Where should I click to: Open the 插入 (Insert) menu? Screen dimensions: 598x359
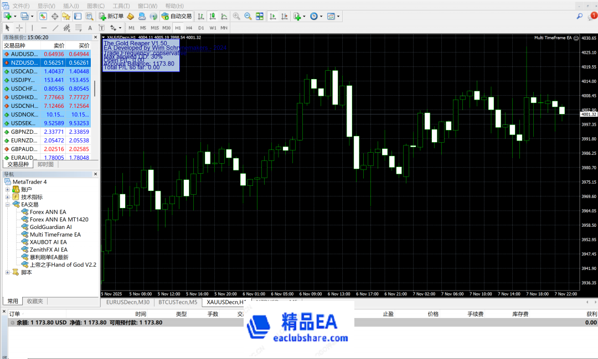[x=70, y=6]
